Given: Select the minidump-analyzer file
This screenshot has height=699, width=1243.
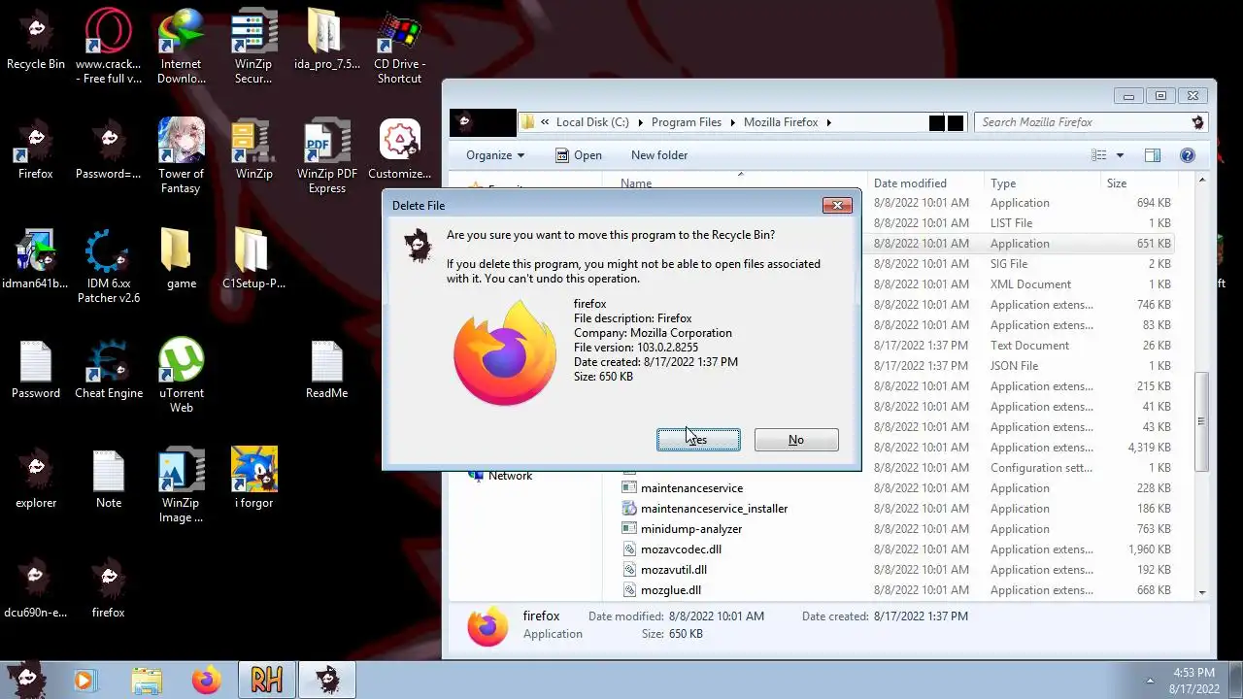Looking at the screenshot, I should point(691,529).
